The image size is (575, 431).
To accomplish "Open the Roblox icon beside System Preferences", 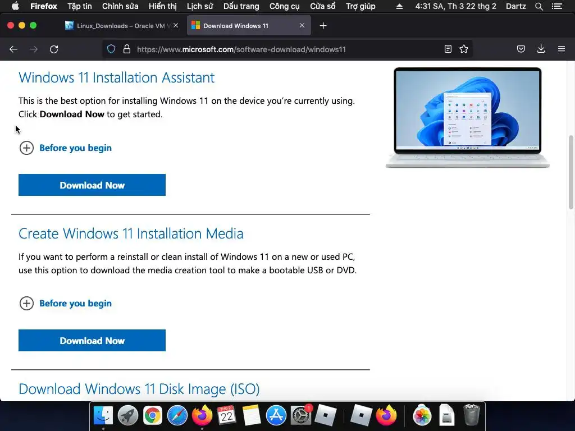I will [325, 415].
